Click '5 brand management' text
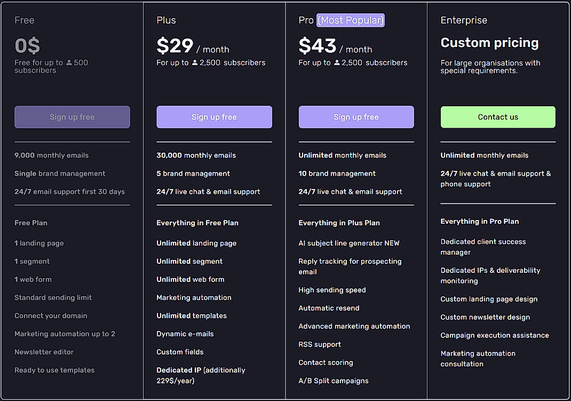This screenshot has width=571, height=401. tap(193, 174)
